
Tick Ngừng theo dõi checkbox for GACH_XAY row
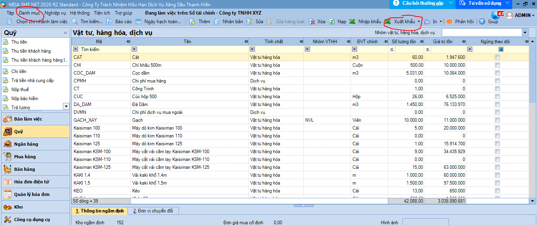coord(498,120)
